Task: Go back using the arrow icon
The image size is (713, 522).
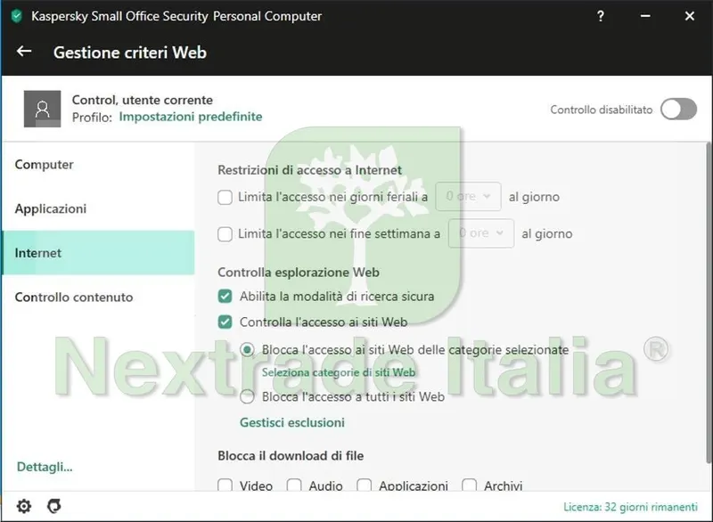Action: 24,52
